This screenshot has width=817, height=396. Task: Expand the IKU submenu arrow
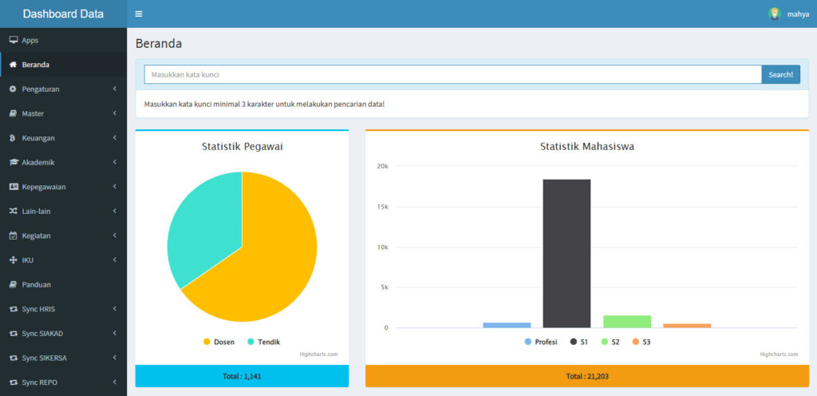115,260
